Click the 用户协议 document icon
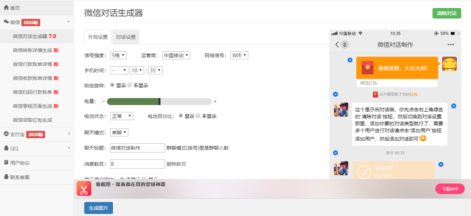Screen dimensions: 471x216 click(x=6, y=163)
